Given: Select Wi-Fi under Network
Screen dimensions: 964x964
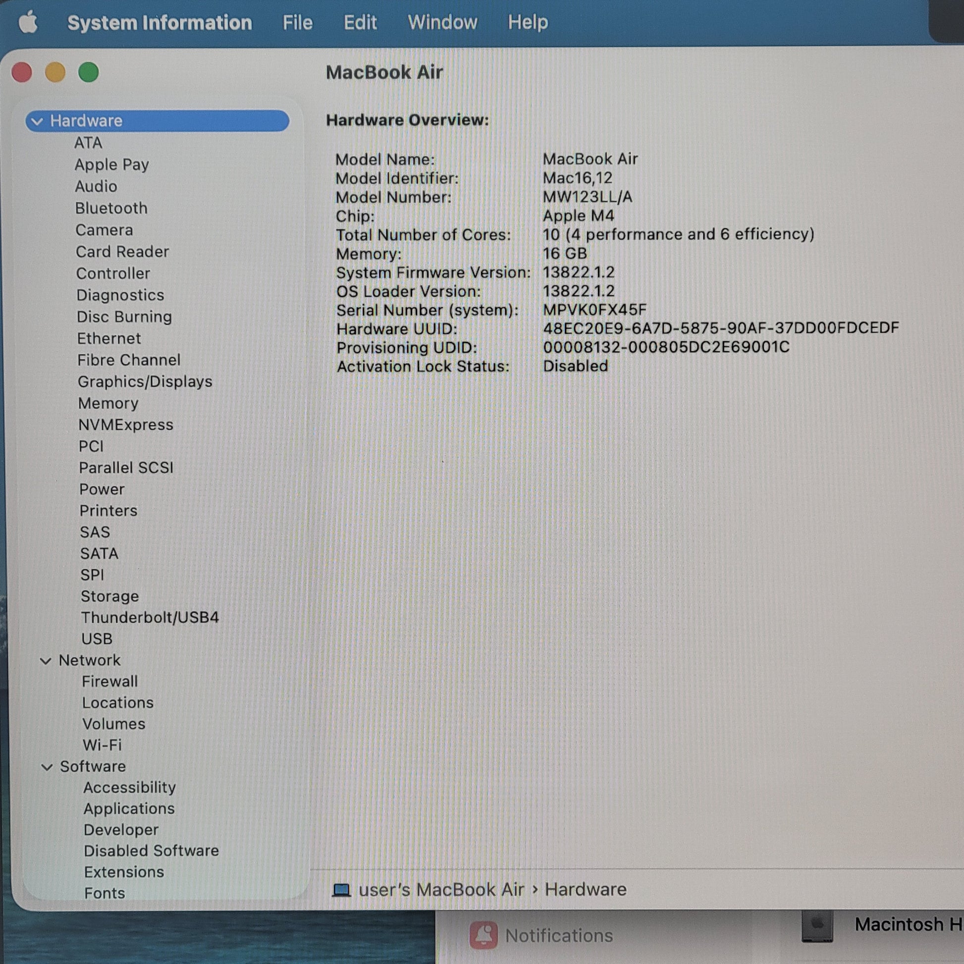Looking at the screenshot, I should click(x=102, y=745).
